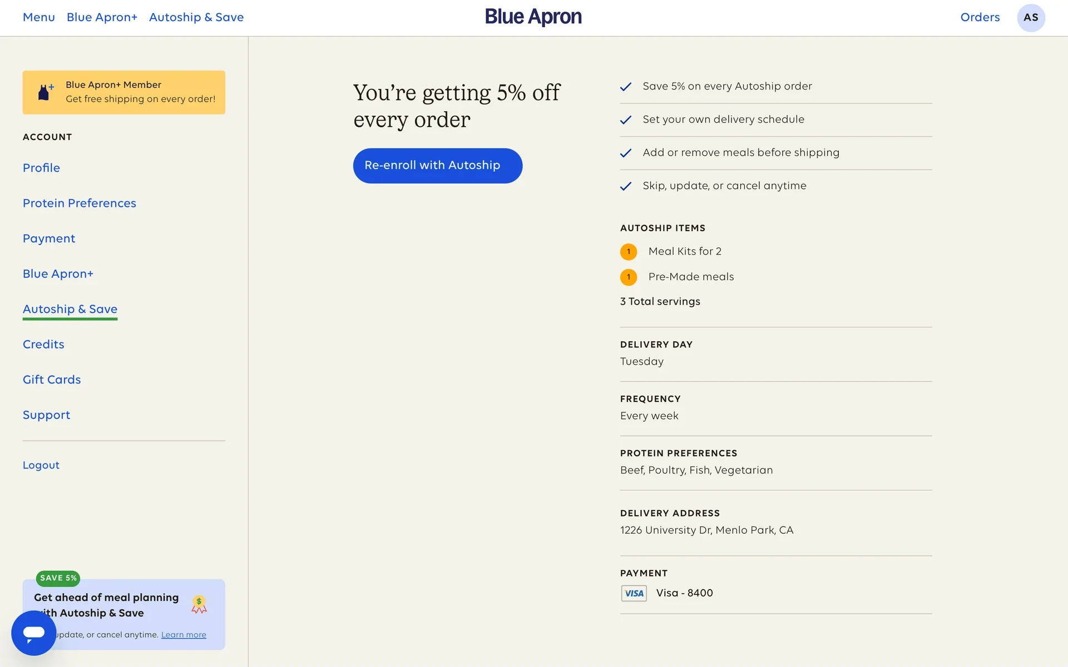Viewport: 1068px width, 667px height.
Task: Click the AUTOSHIP ITEMS section label
Action: (662, 228)
